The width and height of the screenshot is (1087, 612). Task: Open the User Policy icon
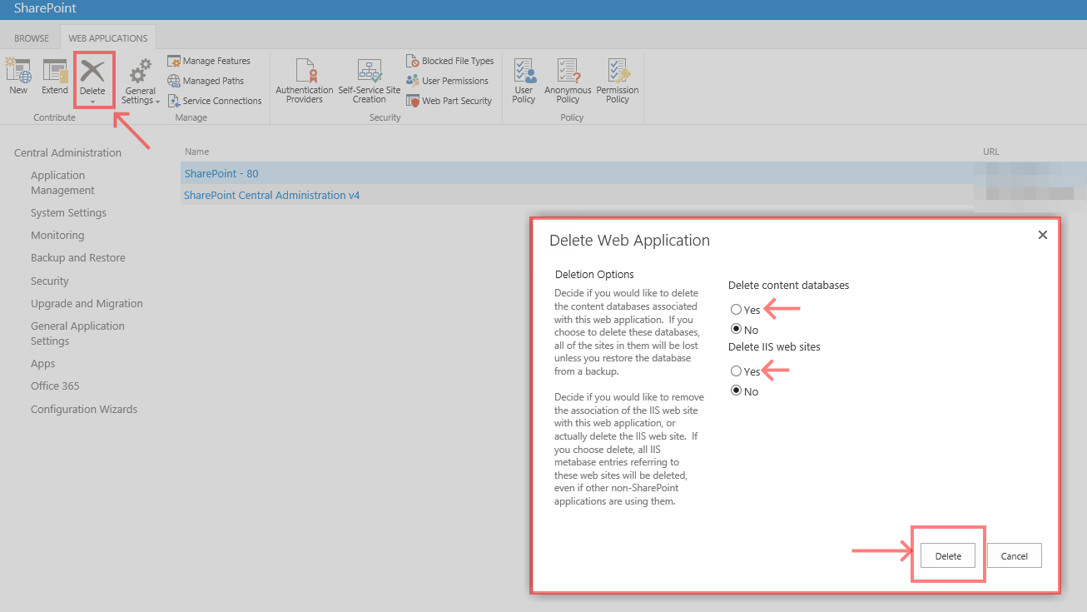pyautogui.click(x=524, y=70)
